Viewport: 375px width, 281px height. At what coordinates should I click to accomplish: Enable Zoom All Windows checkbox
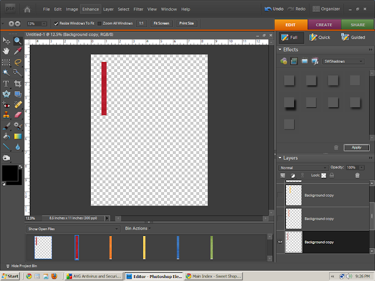point(100,23)
